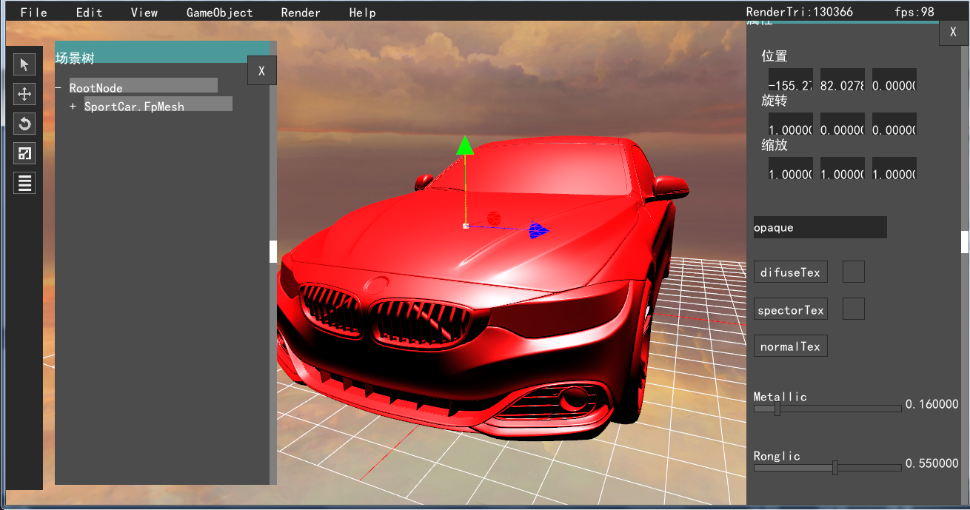The height and width of the screenshot is (510, 970).
Task: Click the Metallic slider handle
Action: coord(777,409)
